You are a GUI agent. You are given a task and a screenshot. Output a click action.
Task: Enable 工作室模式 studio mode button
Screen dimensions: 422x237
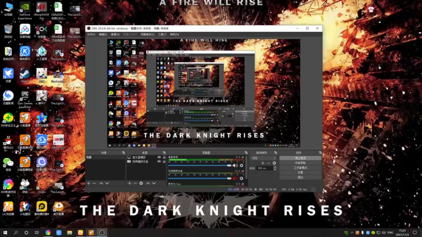click(x=300, y=167)
